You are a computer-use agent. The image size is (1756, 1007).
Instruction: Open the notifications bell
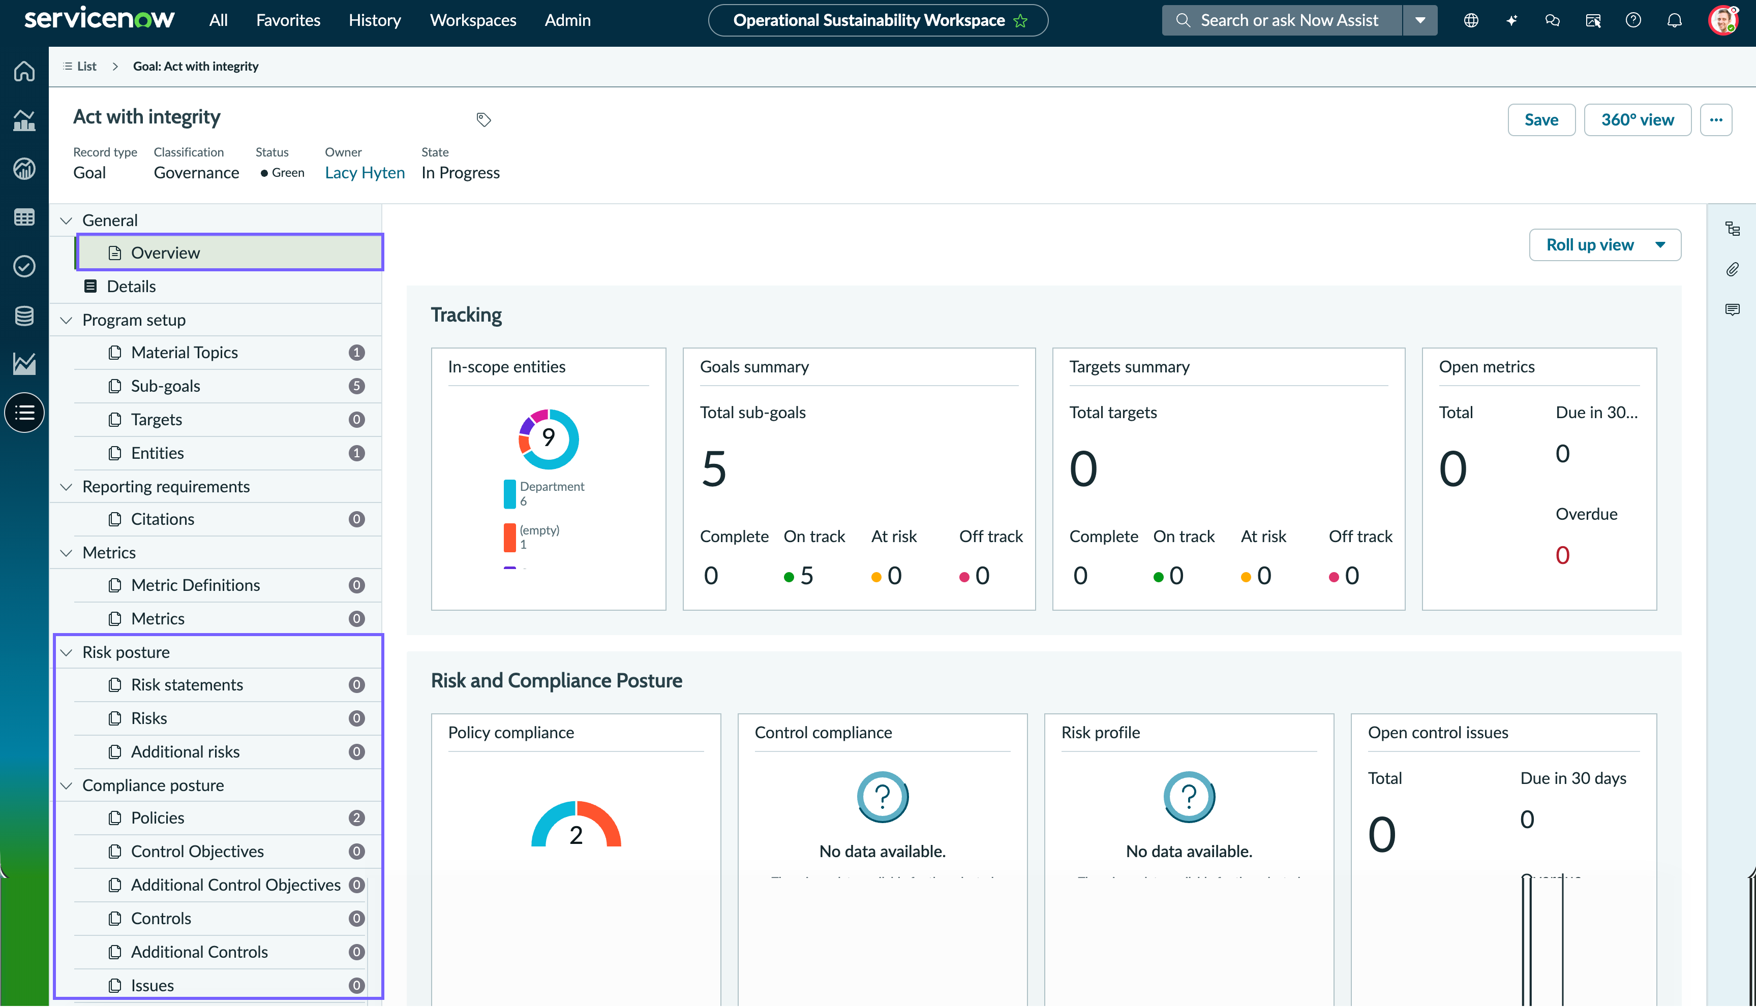pyautogui.click(x=1674, y=20)
